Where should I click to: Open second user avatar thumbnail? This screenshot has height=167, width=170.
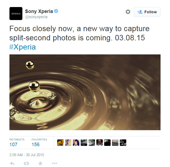[x=68, y=143]
